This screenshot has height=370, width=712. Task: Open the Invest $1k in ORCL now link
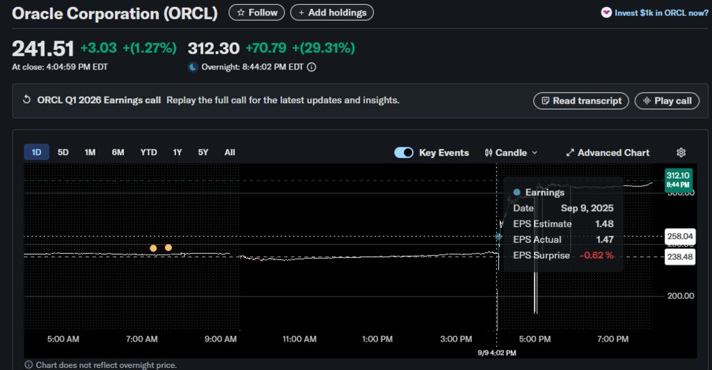click(661, 13)
